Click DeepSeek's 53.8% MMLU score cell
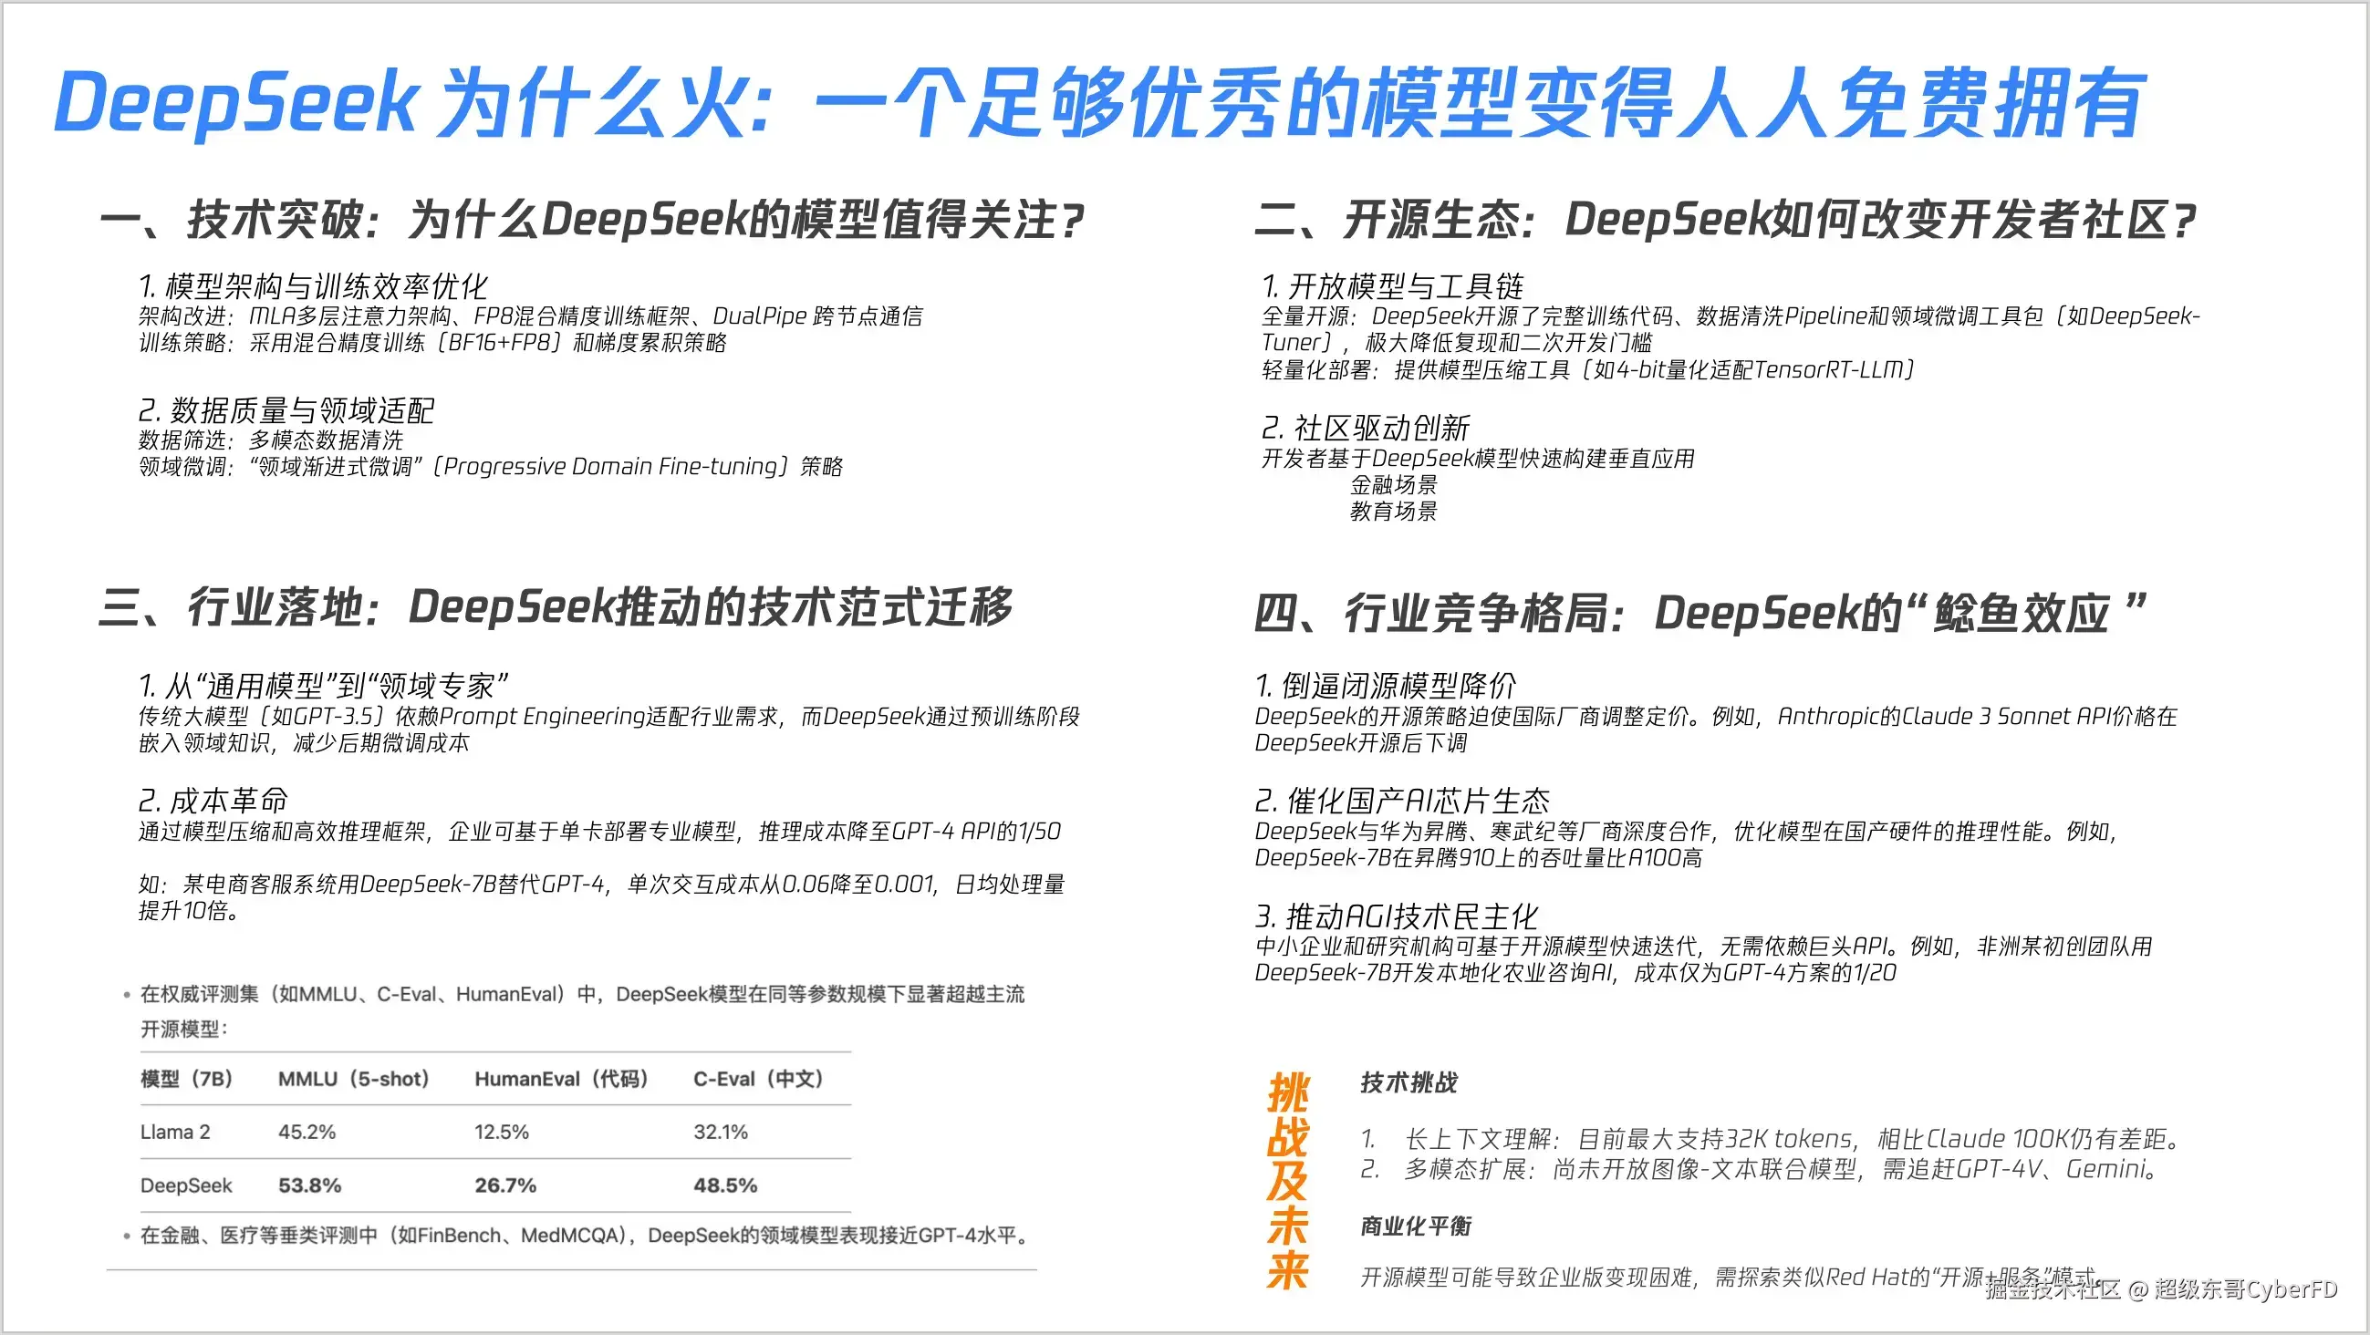Image resolution: width=2370 pixels, height=1335 pixels. point(309,1185)
